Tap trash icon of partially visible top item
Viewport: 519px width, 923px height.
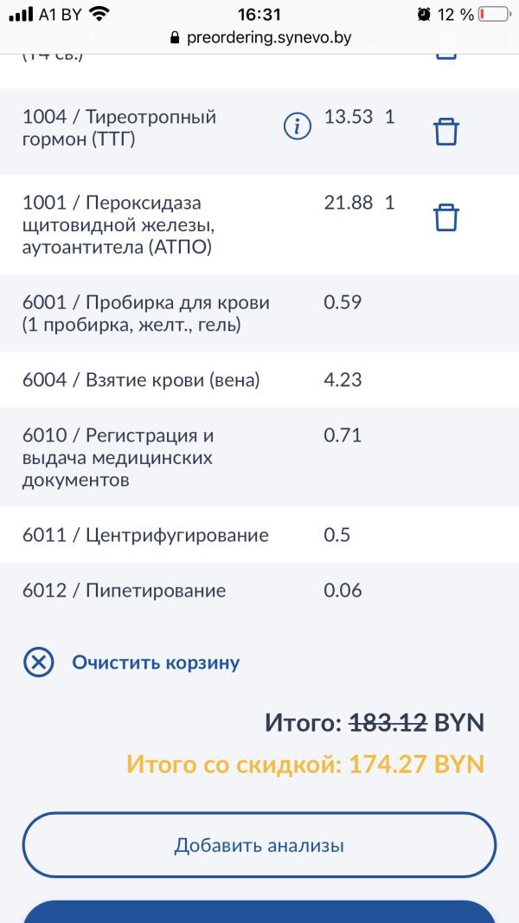[446, 55]
